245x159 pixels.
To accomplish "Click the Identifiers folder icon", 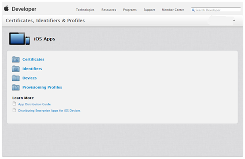I will [16, 69].
